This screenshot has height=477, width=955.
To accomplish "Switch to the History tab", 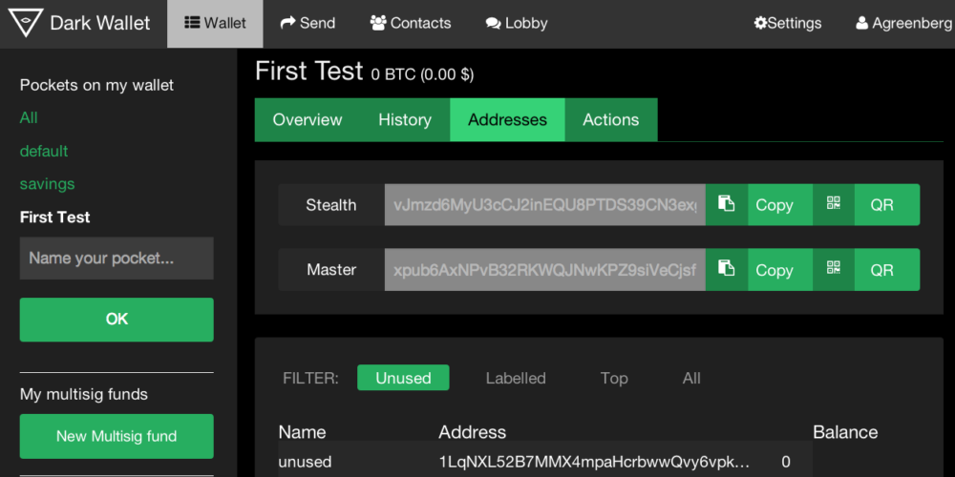I will (x=404, y=120).
